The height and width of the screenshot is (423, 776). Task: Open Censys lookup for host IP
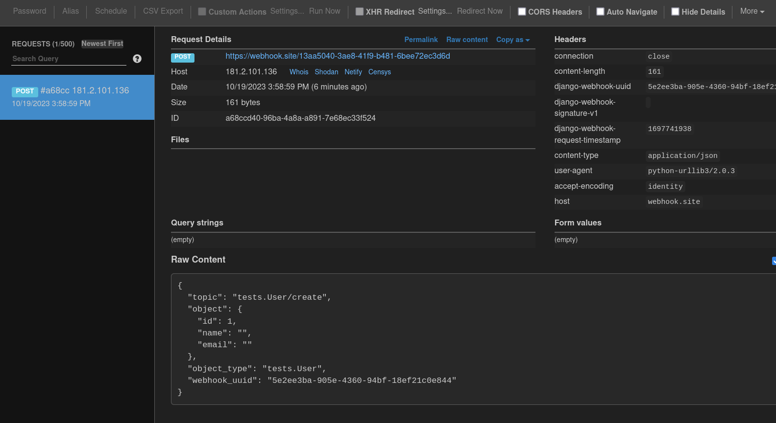click(x=380, y=72)
